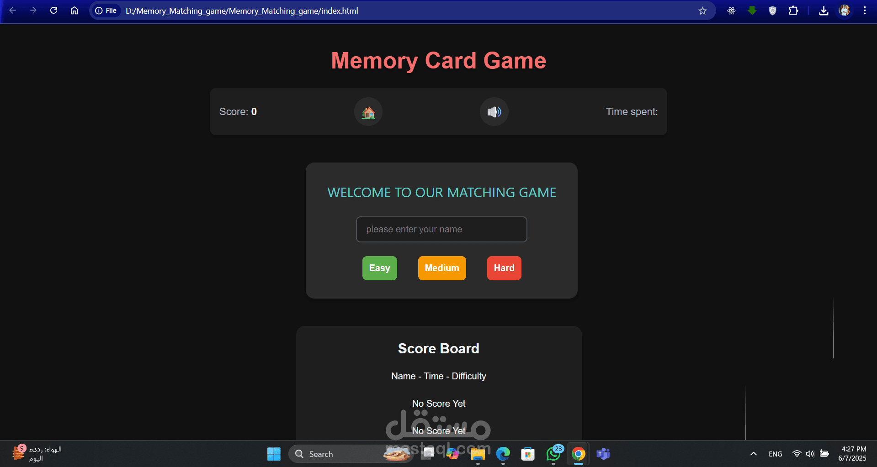
Task: Open the shield extension icon
Action: click(772, 10)
